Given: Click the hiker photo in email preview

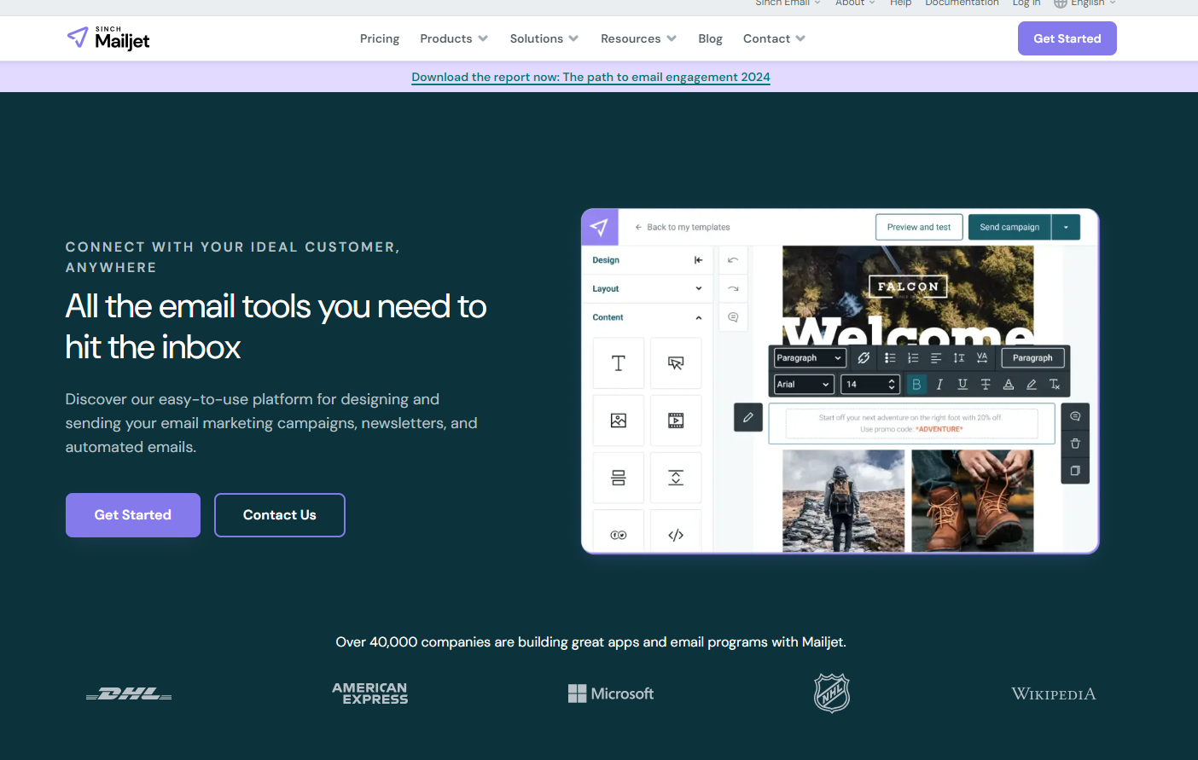Looking at the screenshot, I should coord(844,501).
